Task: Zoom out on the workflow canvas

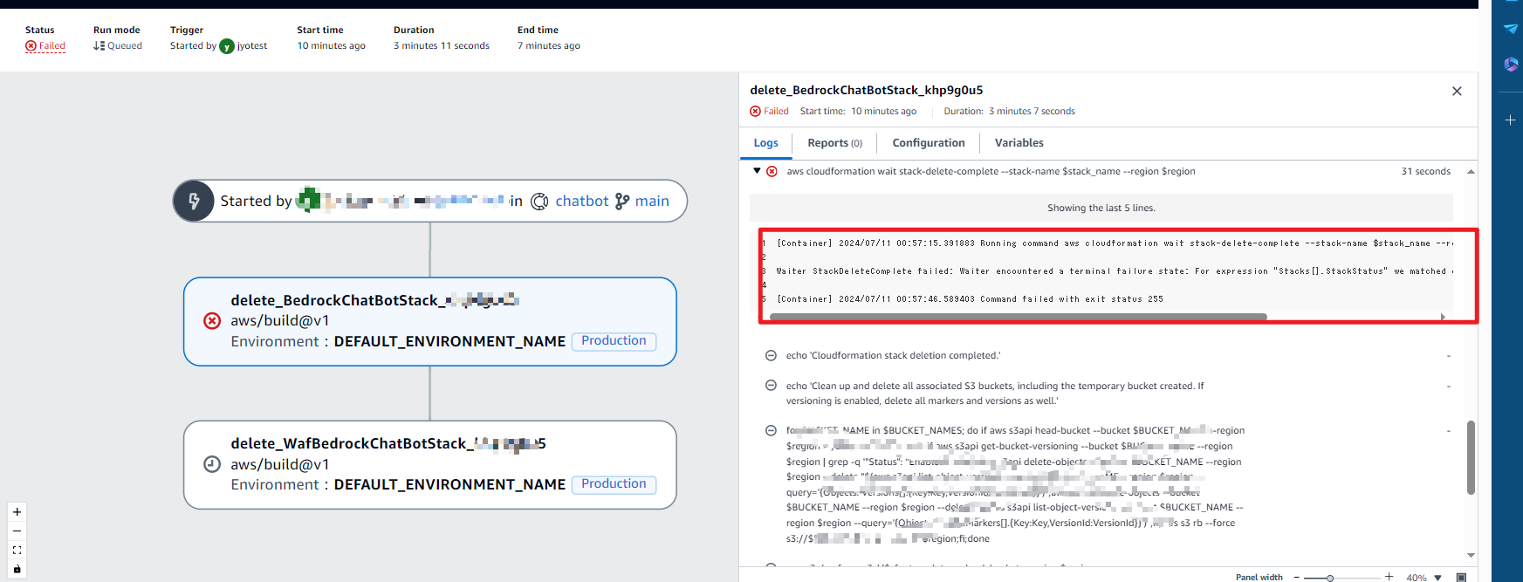Action: click(x=17, y=531)
